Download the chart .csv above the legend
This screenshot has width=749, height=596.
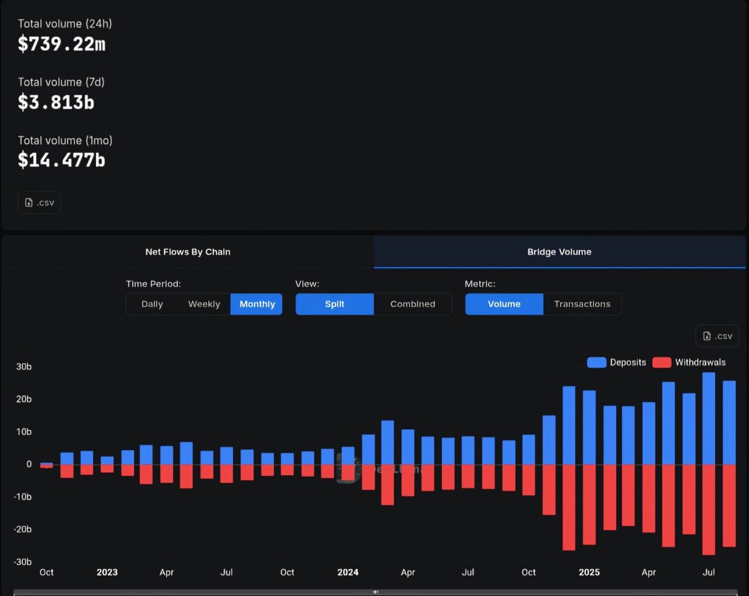[x=717, y=335]
